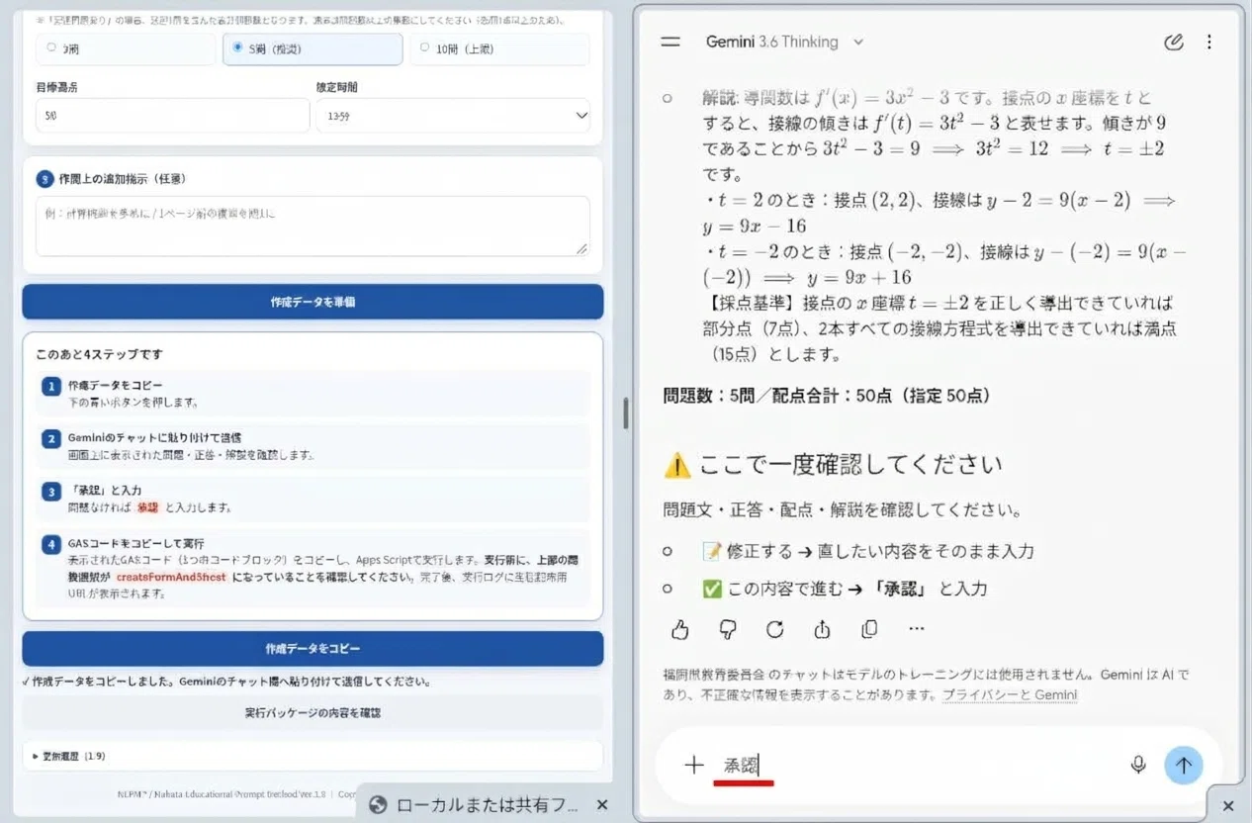This screenshot has width=1252, height=823.
Task: Share and export the response
Action: [822, 629]
